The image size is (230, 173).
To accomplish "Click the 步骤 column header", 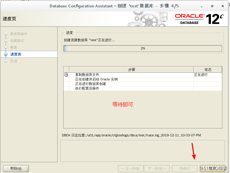I will 131,70.
